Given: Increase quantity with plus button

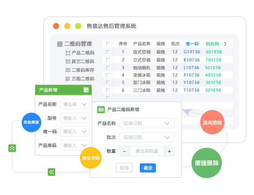Looking at the screenshot, I should tap(169, 151).
